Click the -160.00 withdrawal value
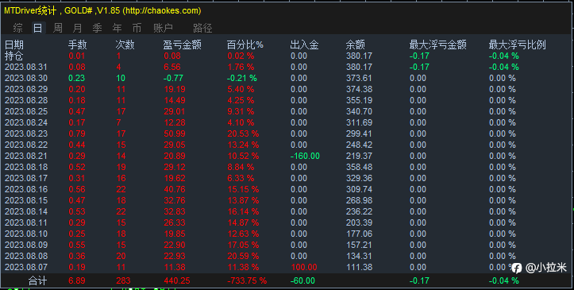 coord(305,156)
